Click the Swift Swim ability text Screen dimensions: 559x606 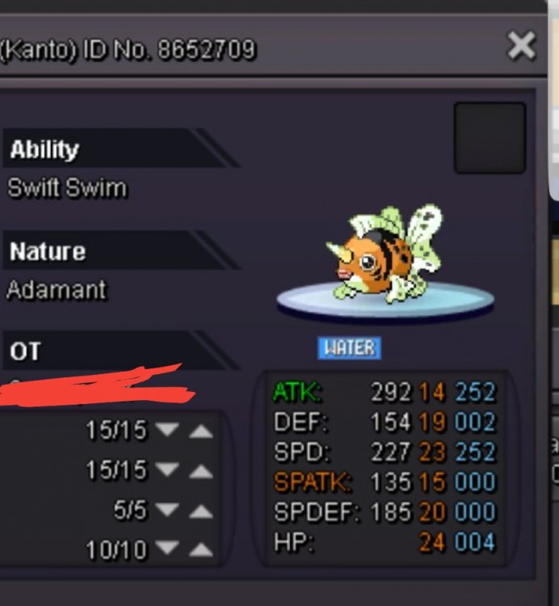pos(67,188)
